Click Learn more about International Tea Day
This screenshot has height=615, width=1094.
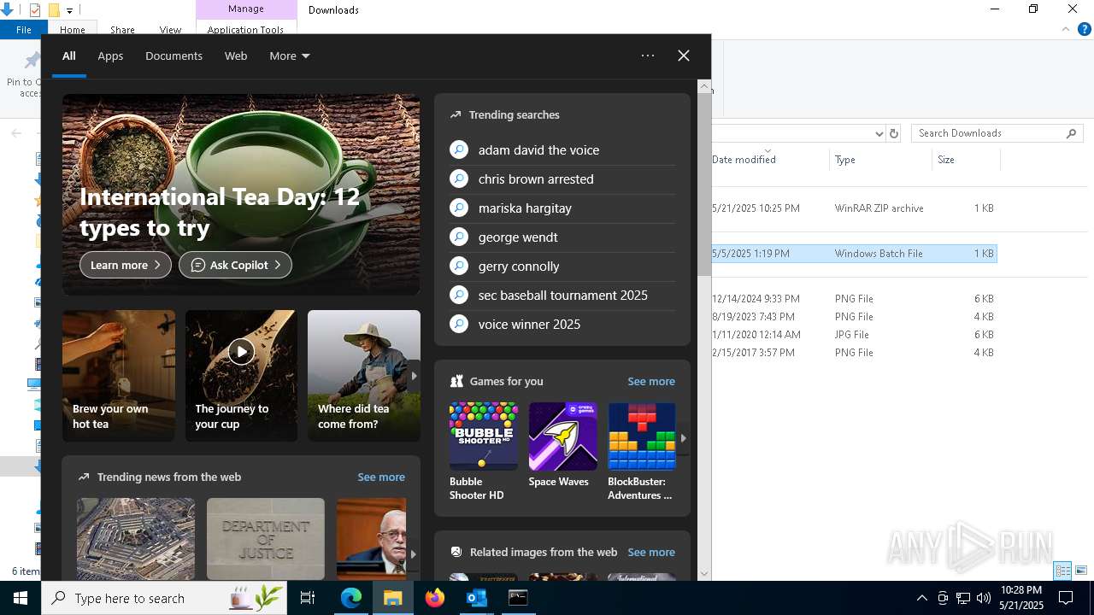126,265
